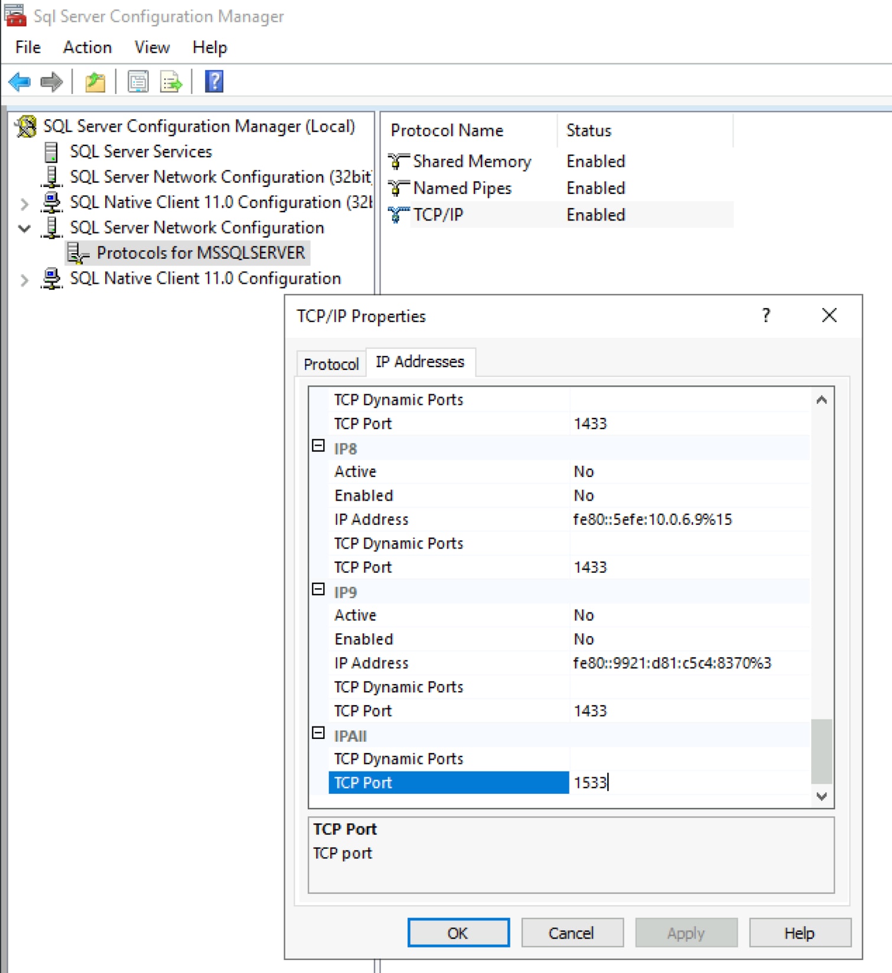Click the Sql Server Configuration Manager title icon
Screen dimensions: 892x973
[15, 15]
